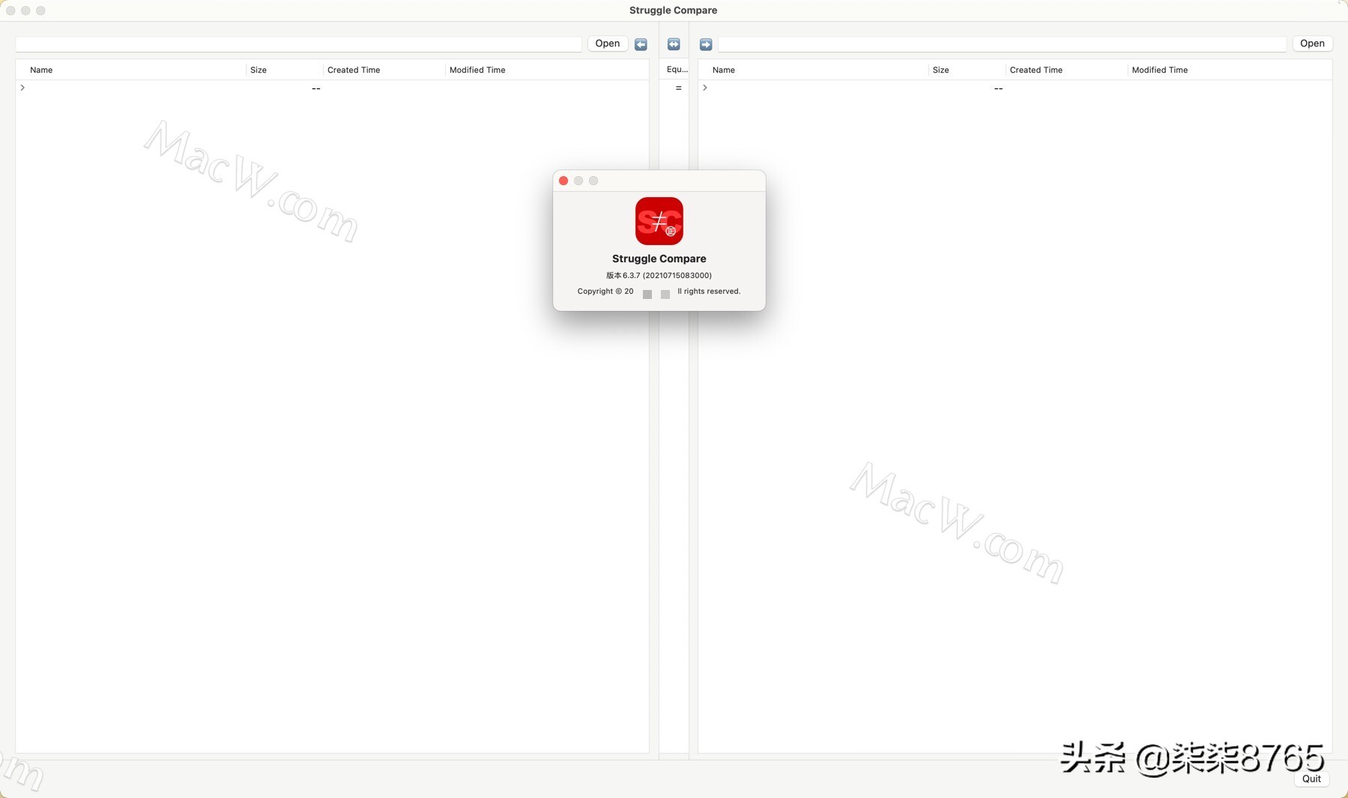Click the blue right-arrow icon before right path field
The width and height of the screenshot is (1348, 798).
click(706, 44)
